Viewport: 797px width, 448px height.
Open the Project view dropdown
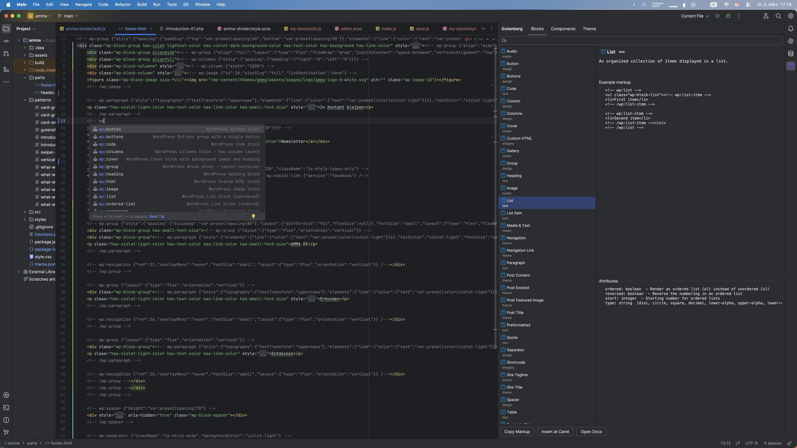pyautogui.click(x=26, y=29)
